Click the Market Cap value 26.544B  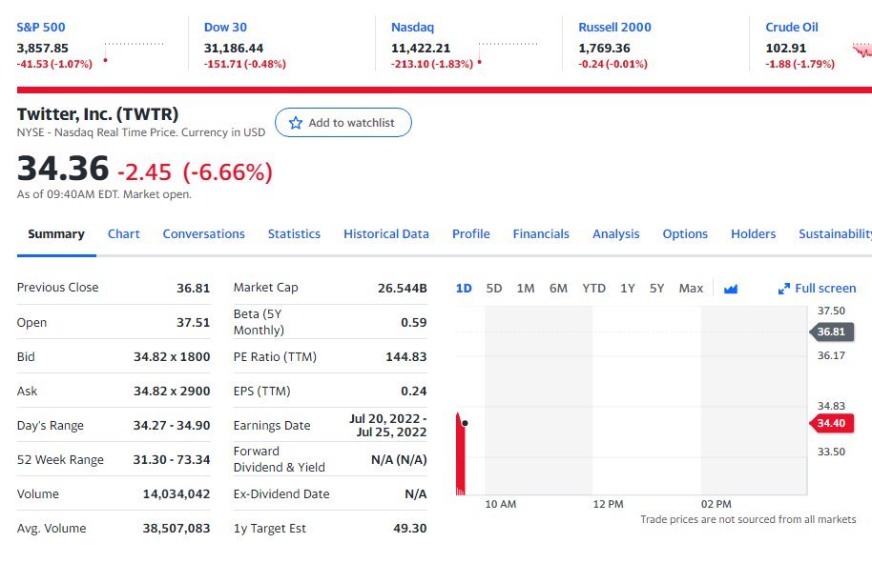pos(402,288)
